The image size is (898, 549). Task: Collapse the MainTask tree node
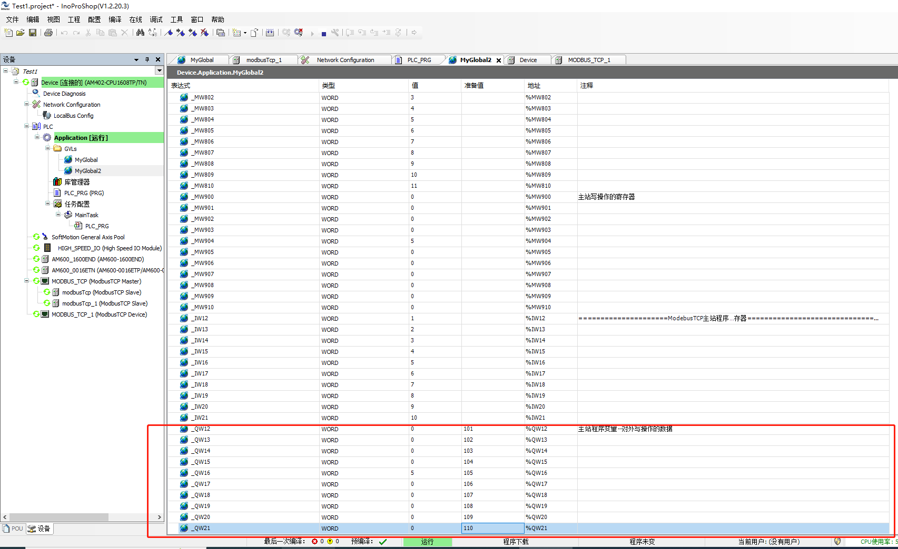tap(58, 215)
